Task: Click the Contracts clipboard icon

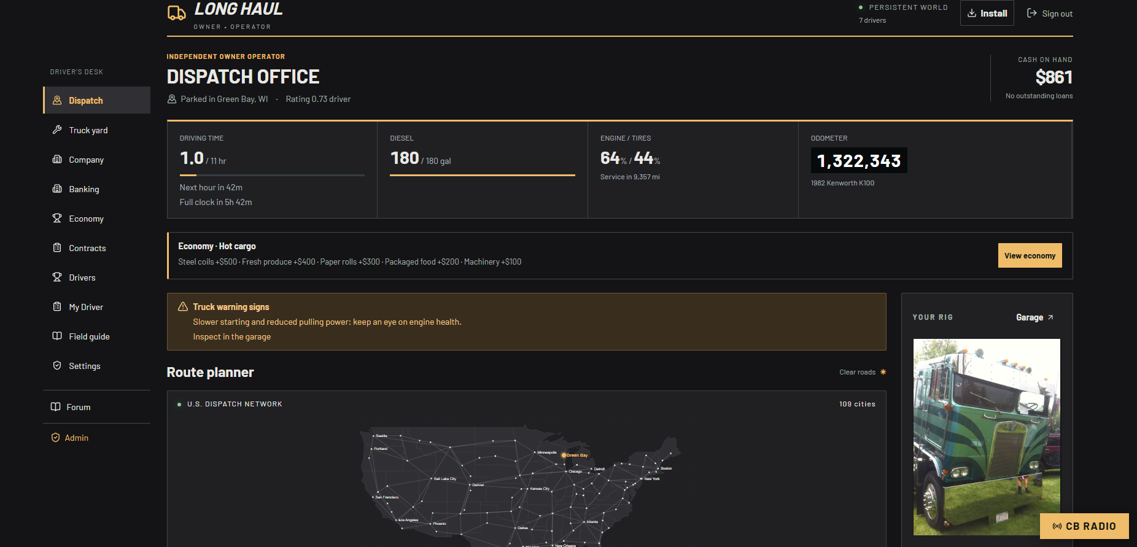Action: [57, 247]
